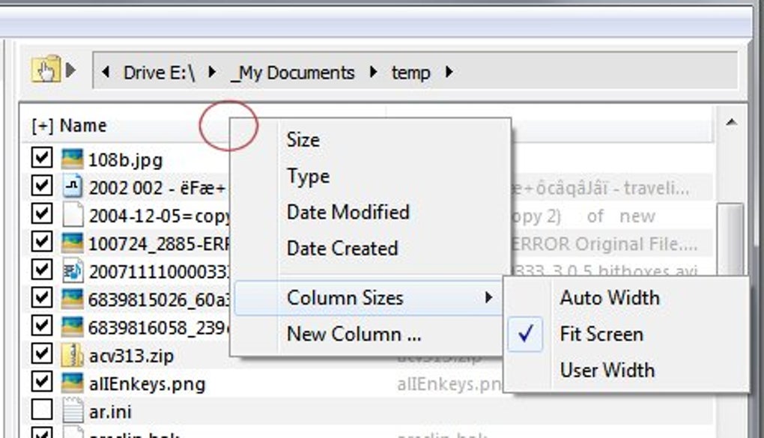Click the [+] Name column header
This screenshot has height=438, width=764.
(69, 126)
